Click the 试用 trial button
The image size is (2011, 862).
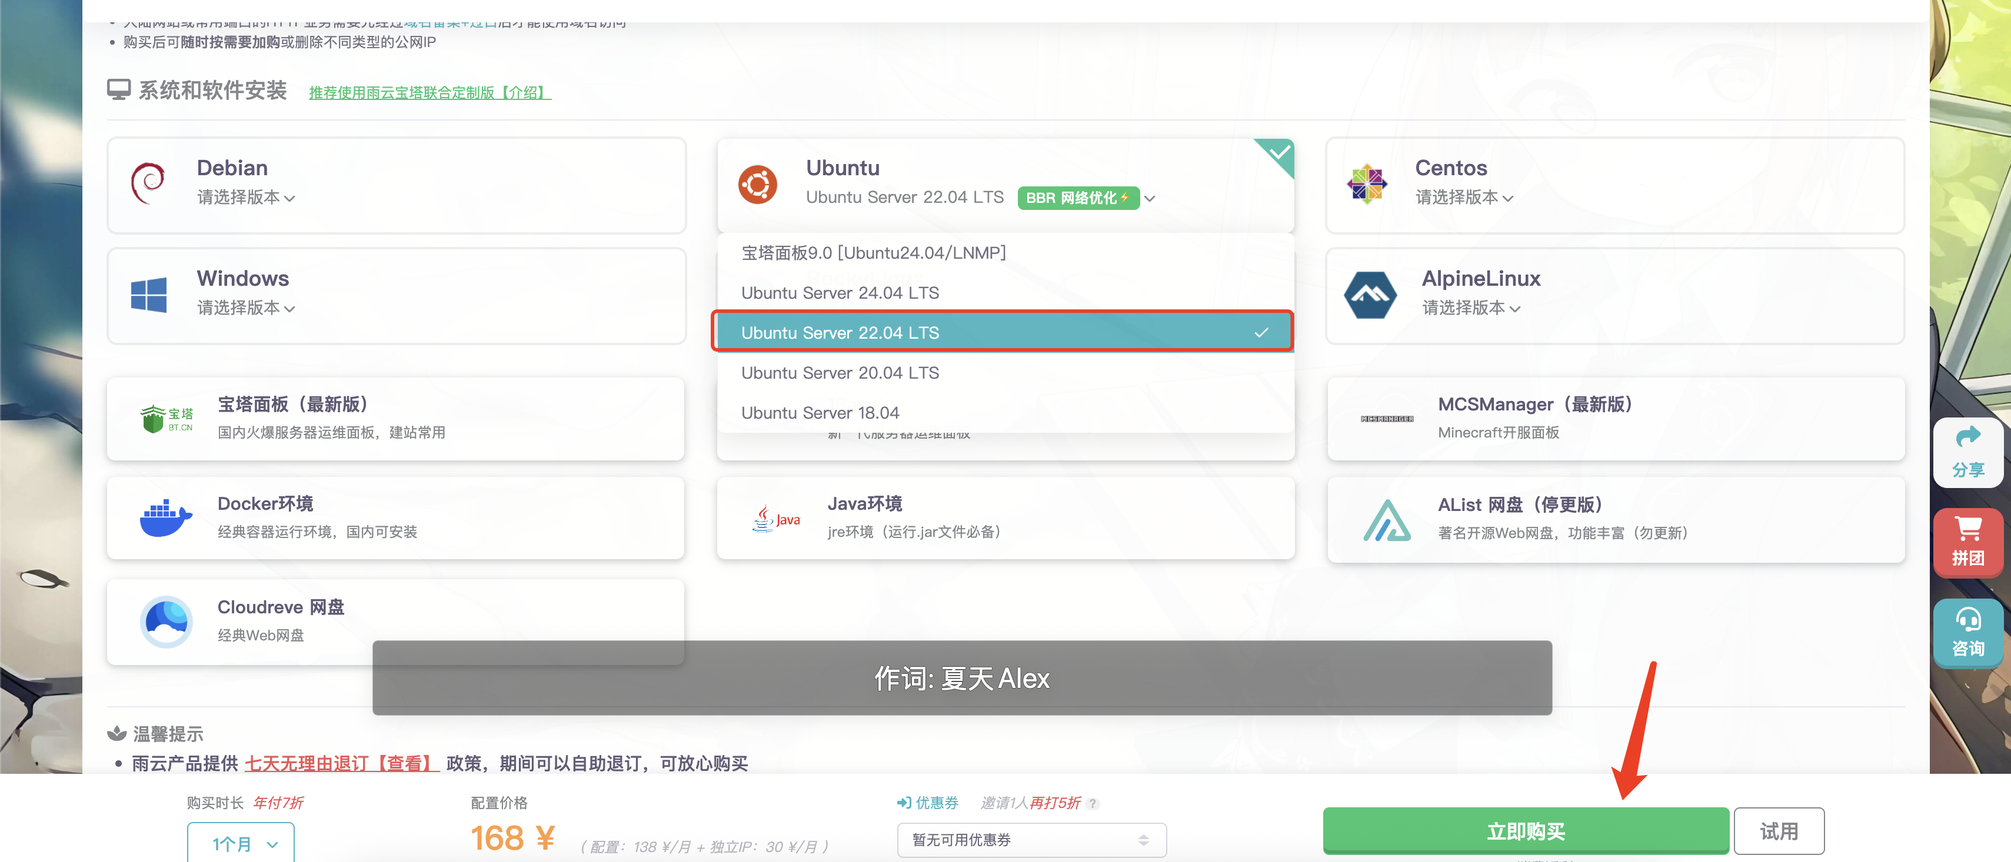[1779, 831]
